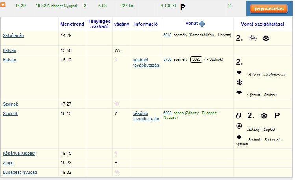Viewport: 295px width, 180px height.
Task: Click the snowflake icon for train 5736
Action: point(239,82)
